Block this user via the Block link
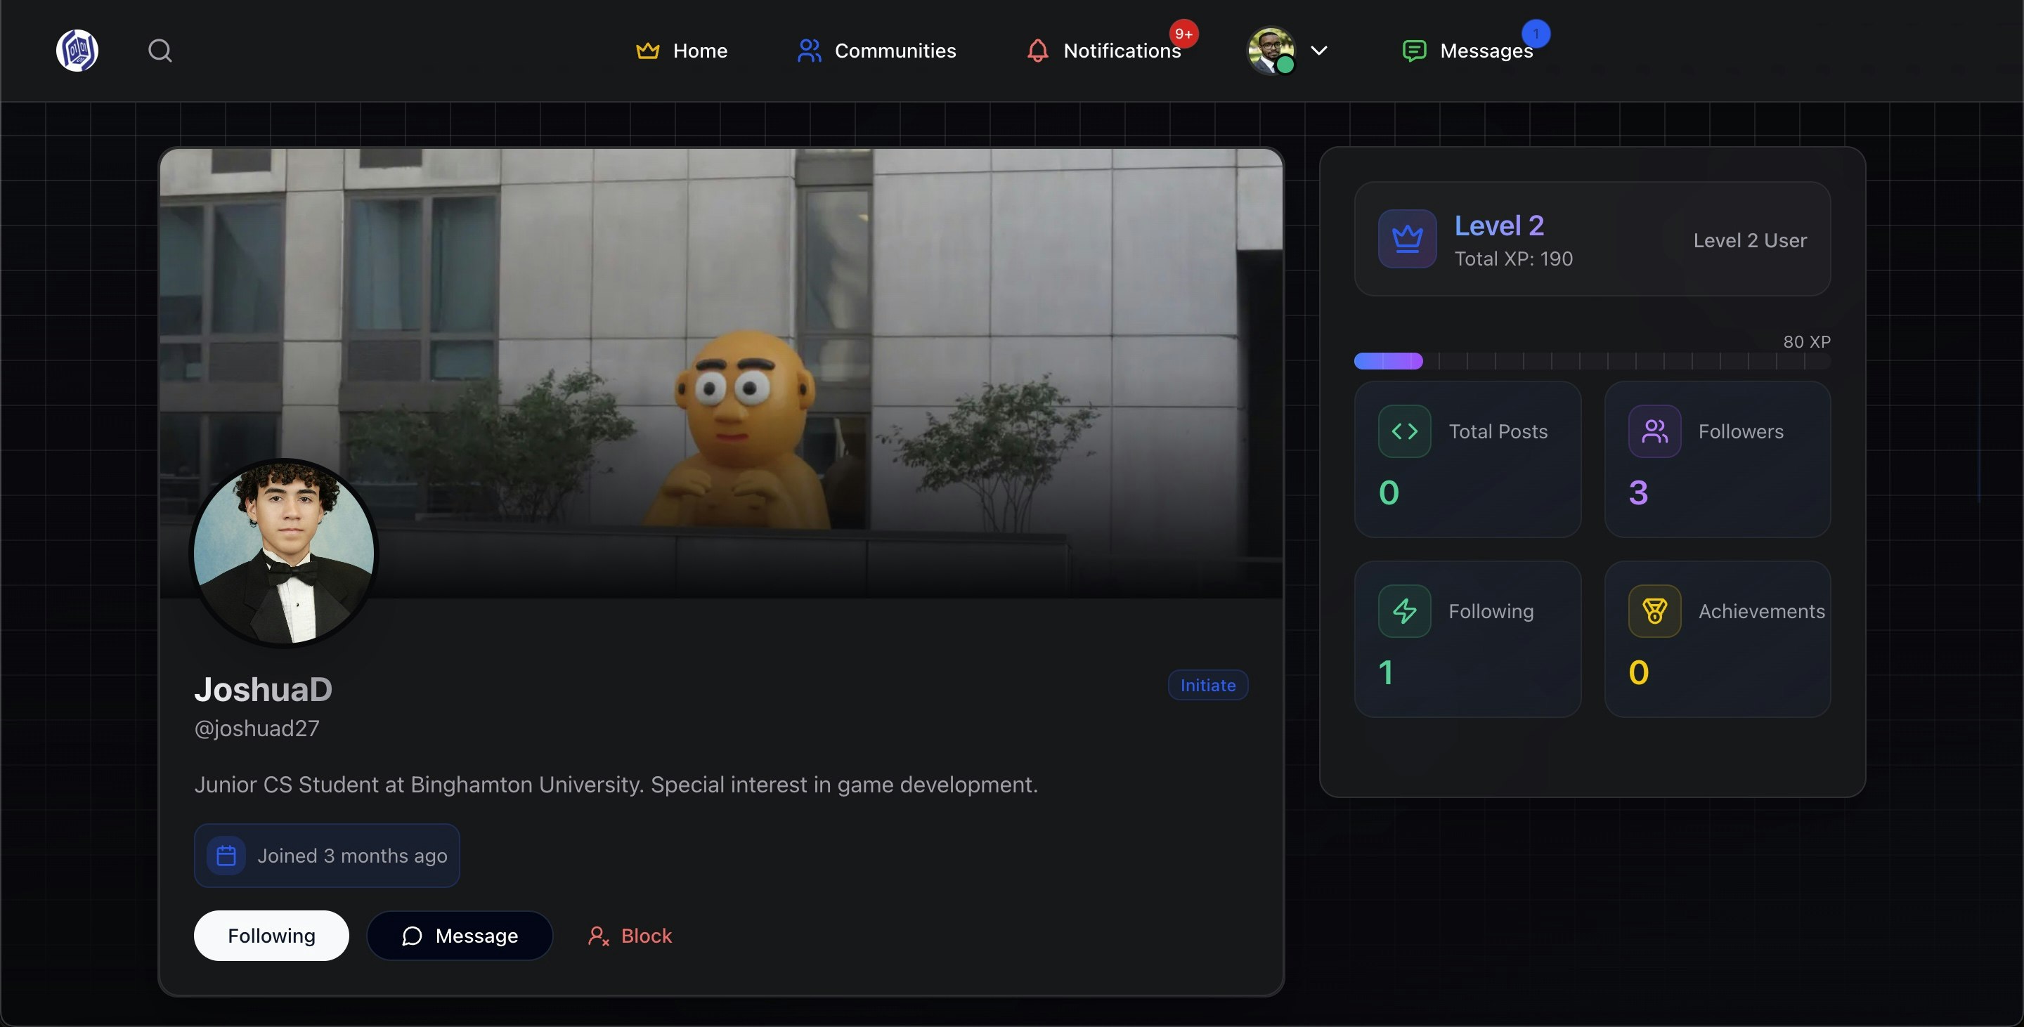Image resolution: width=2024 pixels, height=1027 pixels. coord(630,935)
